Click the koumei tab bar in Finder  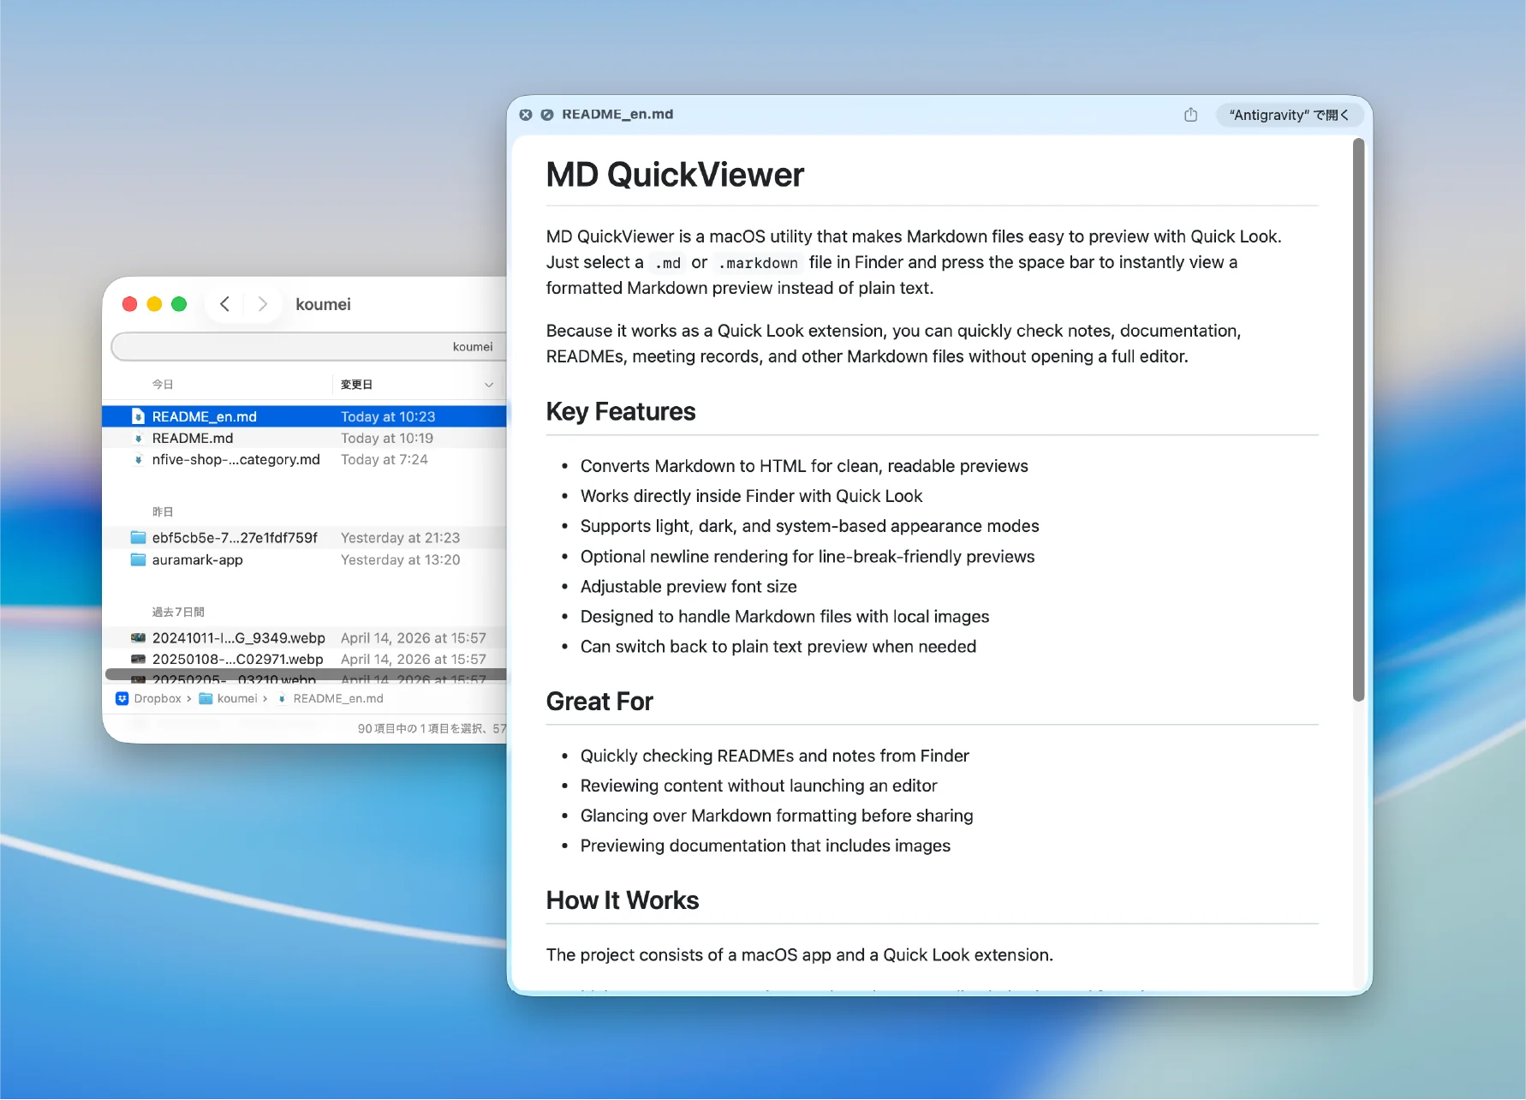[308, 347]
